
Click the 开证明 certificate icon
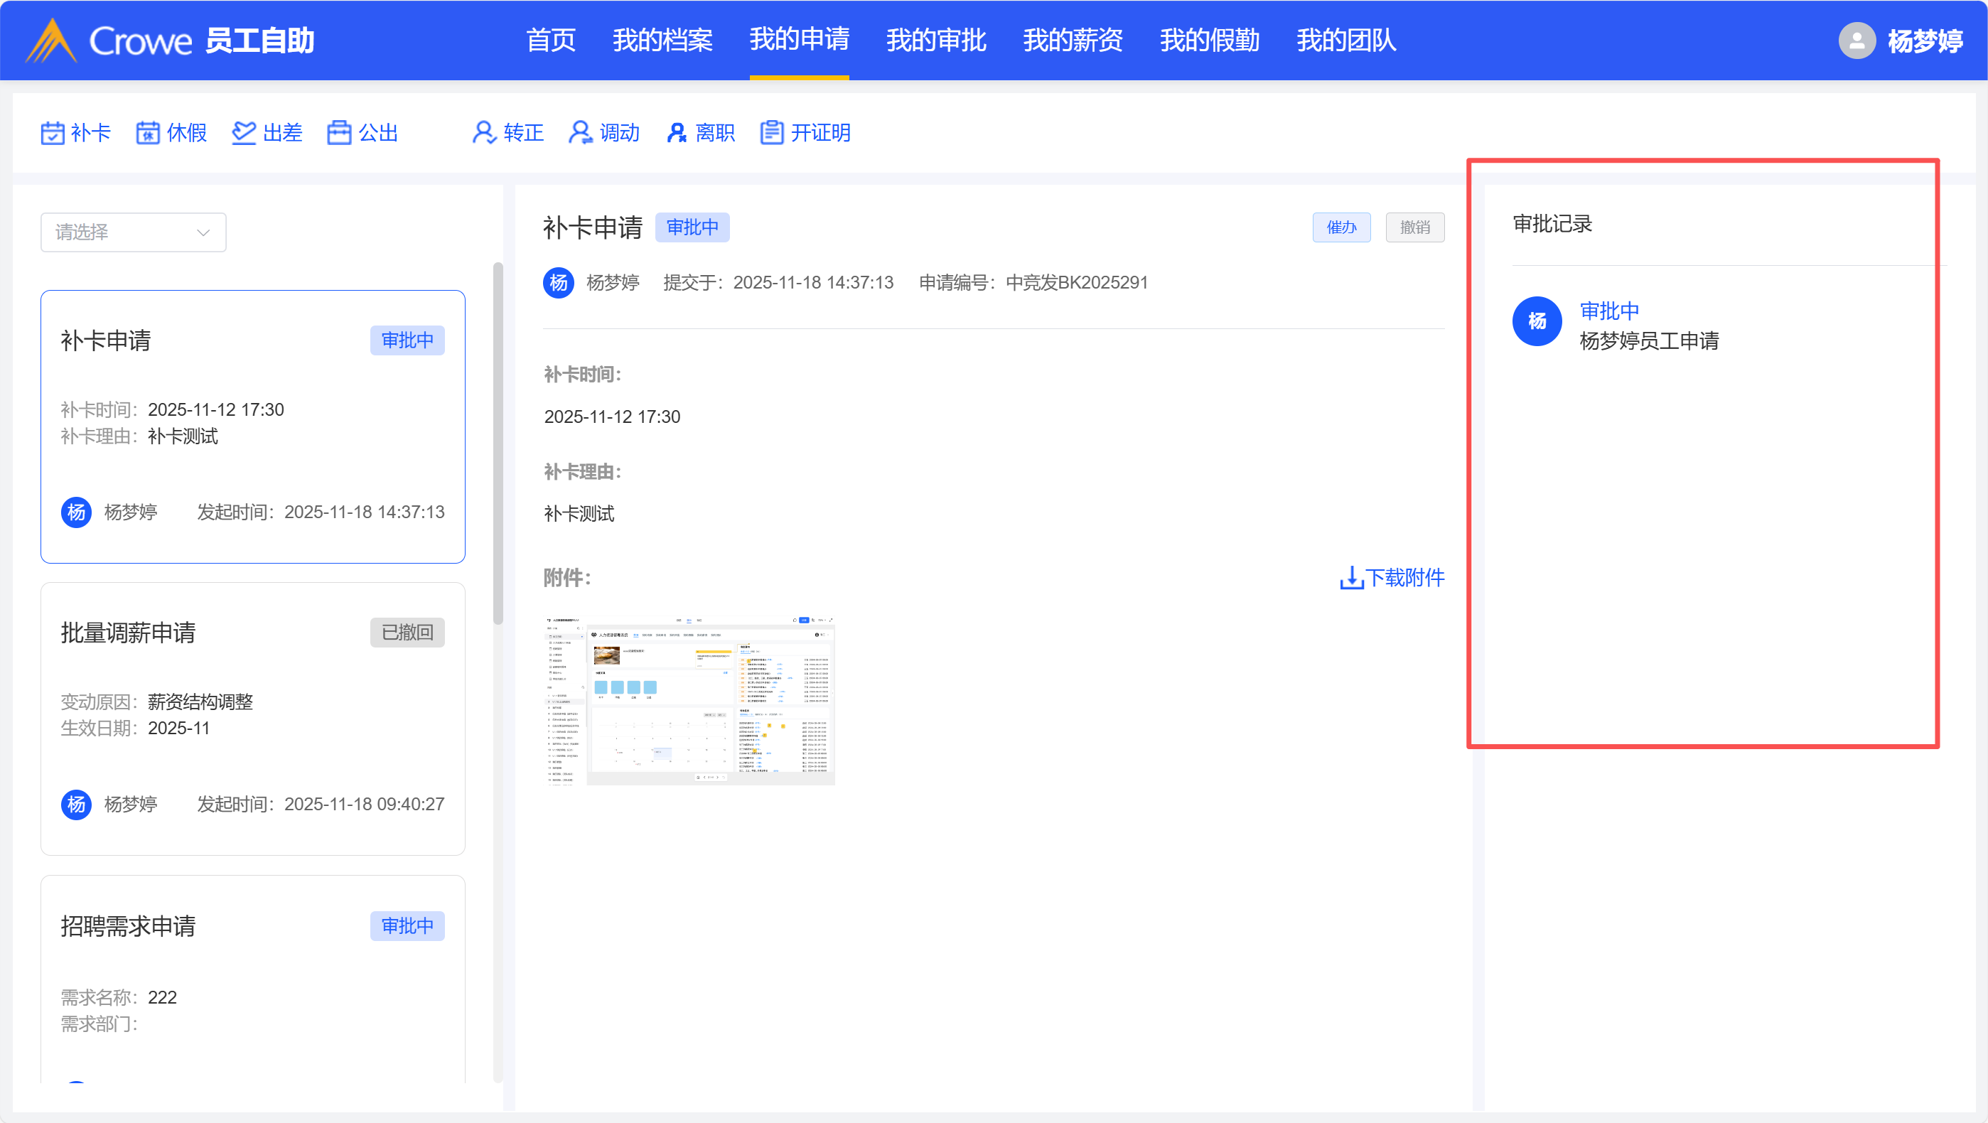click(772, 133)
